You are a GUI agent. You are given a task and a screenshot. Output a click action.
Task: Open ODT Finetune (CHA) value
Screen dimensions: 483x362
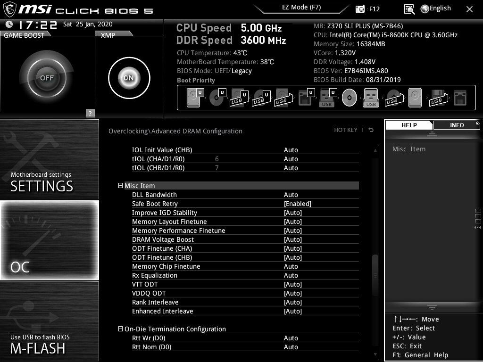coord(293,248)
